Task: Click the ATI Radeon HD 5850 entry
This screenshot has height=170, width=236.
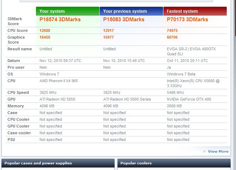Action: (57, 99)
